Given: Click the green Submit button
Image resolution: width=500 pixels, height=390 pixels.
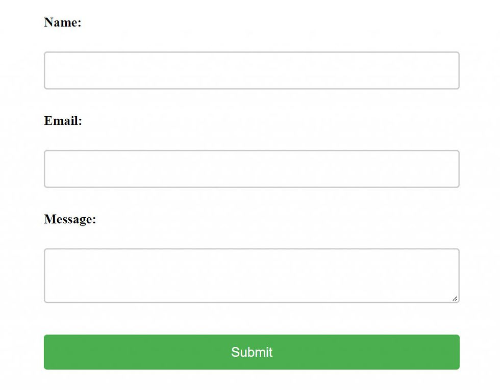Looking at the screenshot, I should click(252, 352).
